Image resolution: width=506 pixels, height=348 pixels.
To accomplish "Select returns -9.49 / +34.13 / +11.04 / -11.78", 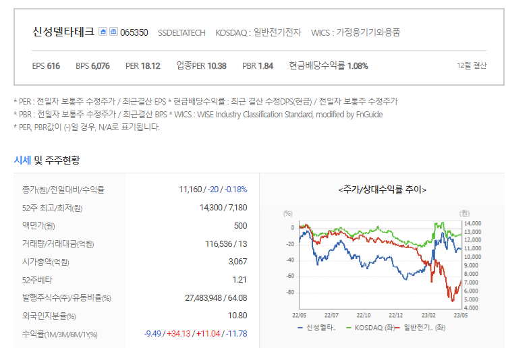I will tap(196, 333).
